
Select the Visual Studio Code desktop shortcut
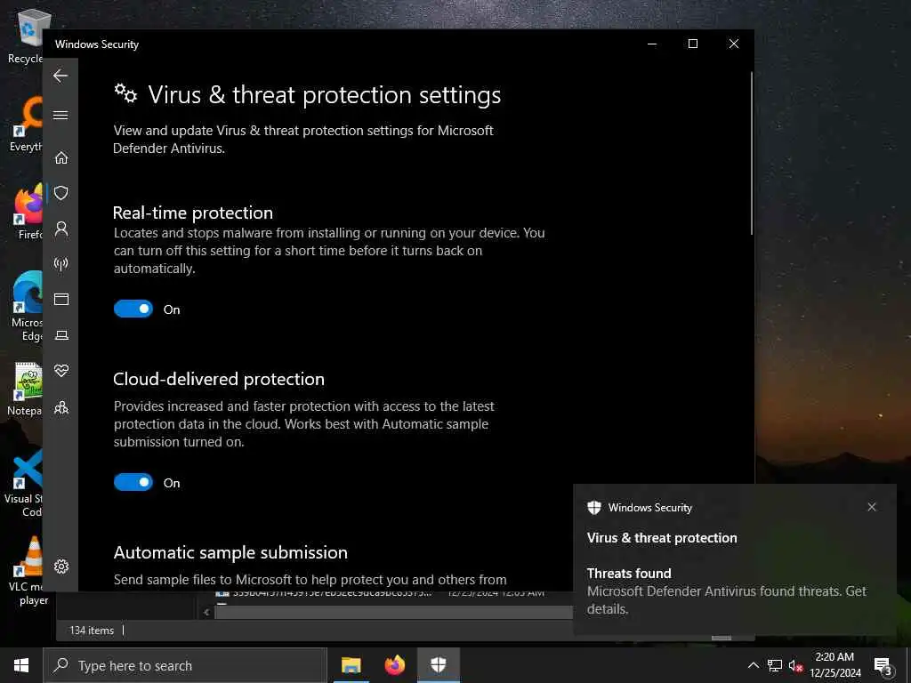tap(24, 483)
